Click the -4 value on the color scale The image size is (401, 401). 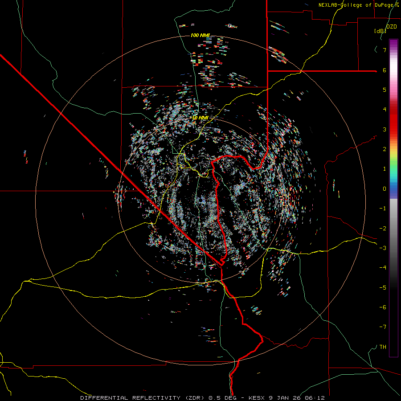(x=383, y=267)
